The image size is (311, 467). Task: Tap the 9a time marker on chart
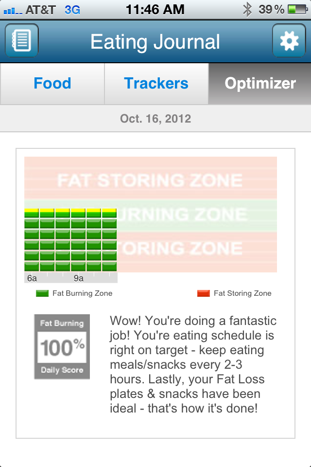coord(79,278)
